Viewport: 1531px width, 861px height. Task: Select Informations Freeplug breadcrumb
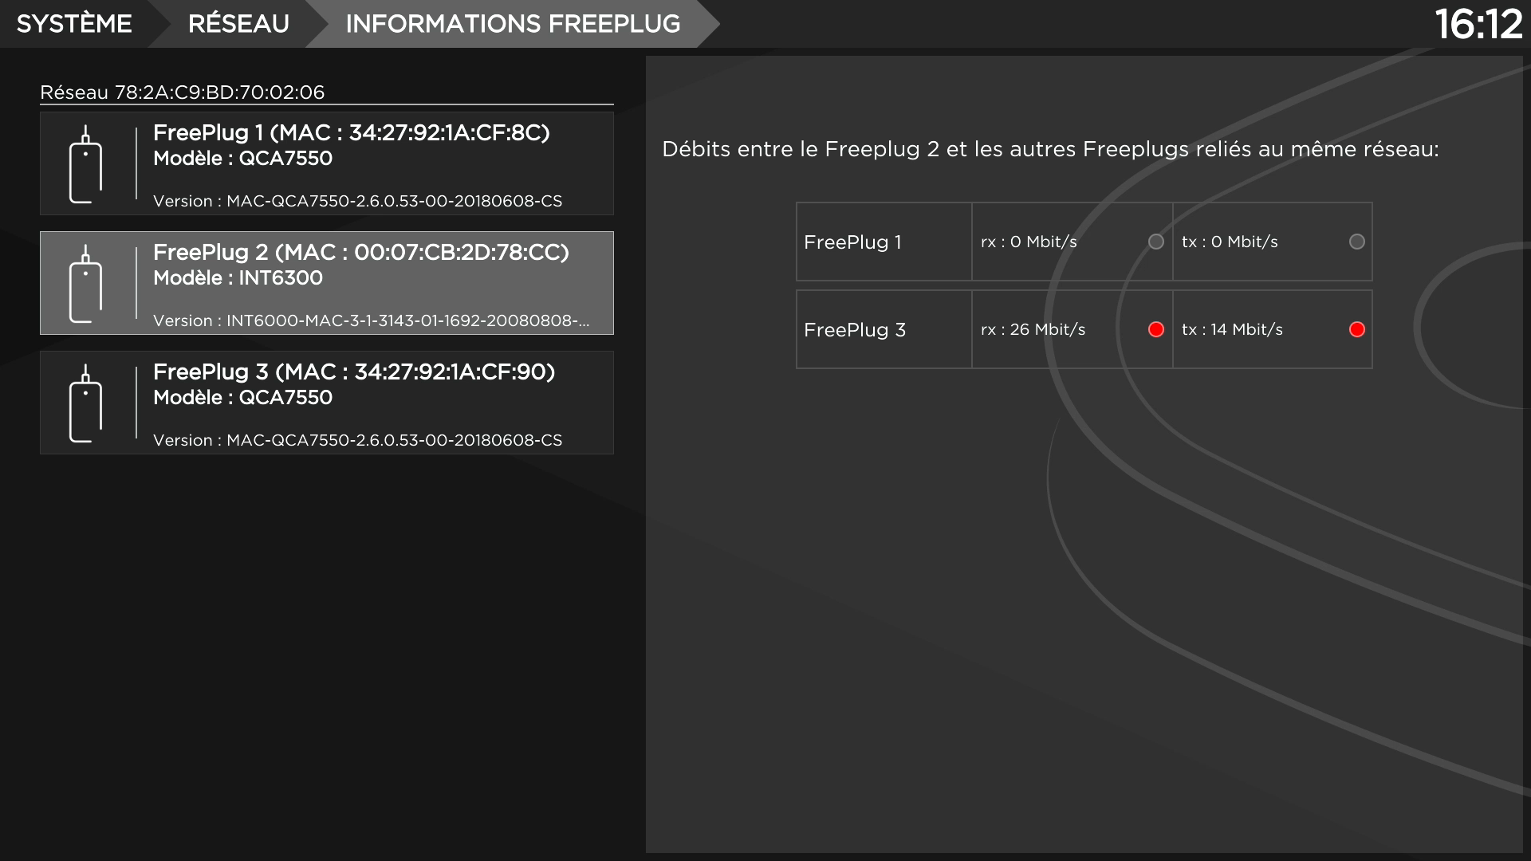[513, 24]
